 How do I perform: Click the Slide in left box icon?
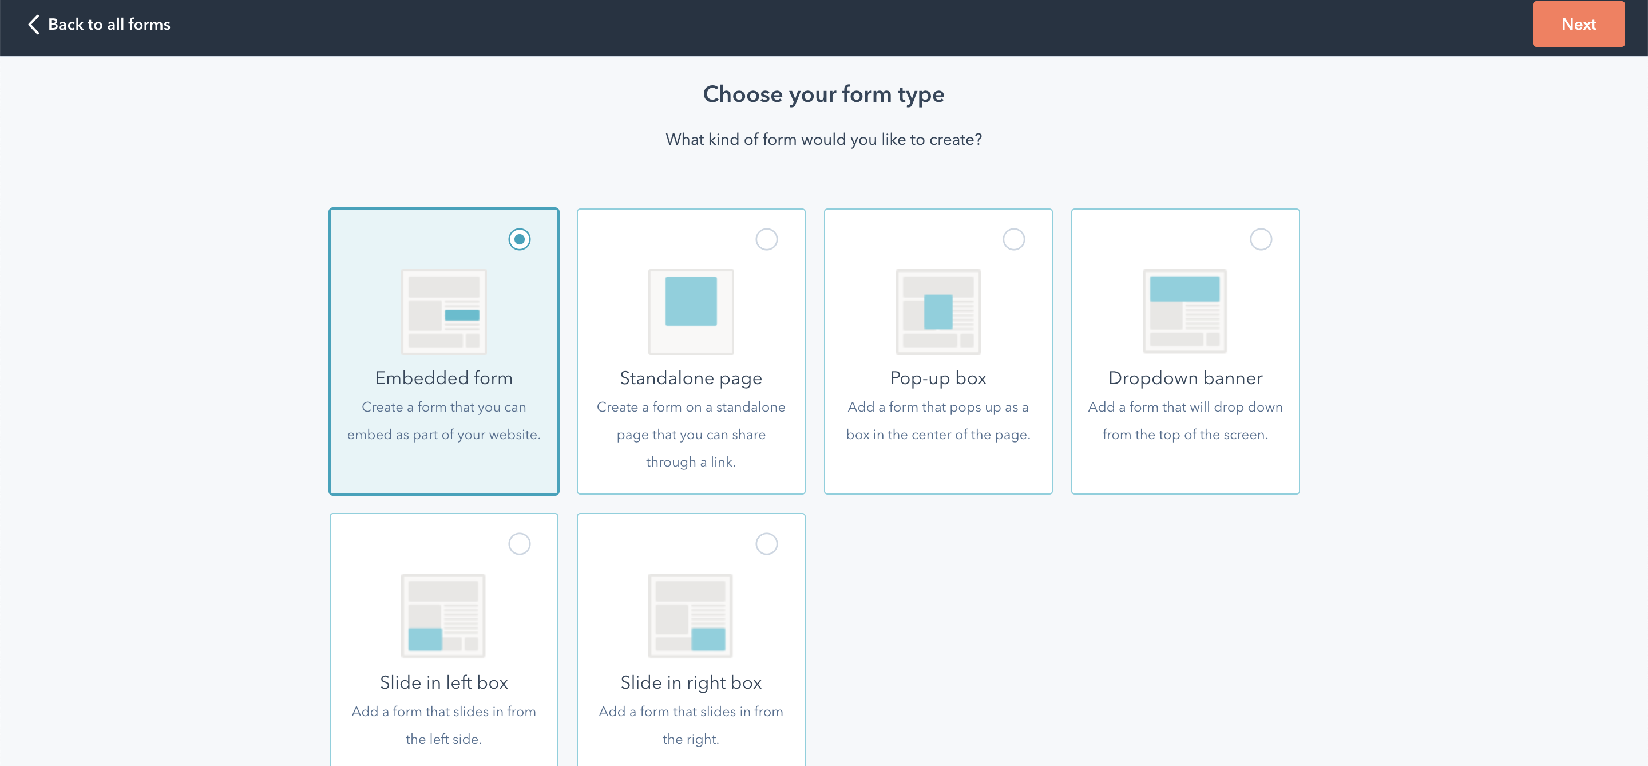443,615
